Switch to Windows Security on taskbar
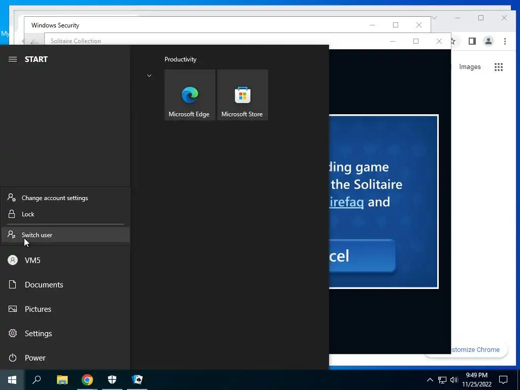 [112, 380]
